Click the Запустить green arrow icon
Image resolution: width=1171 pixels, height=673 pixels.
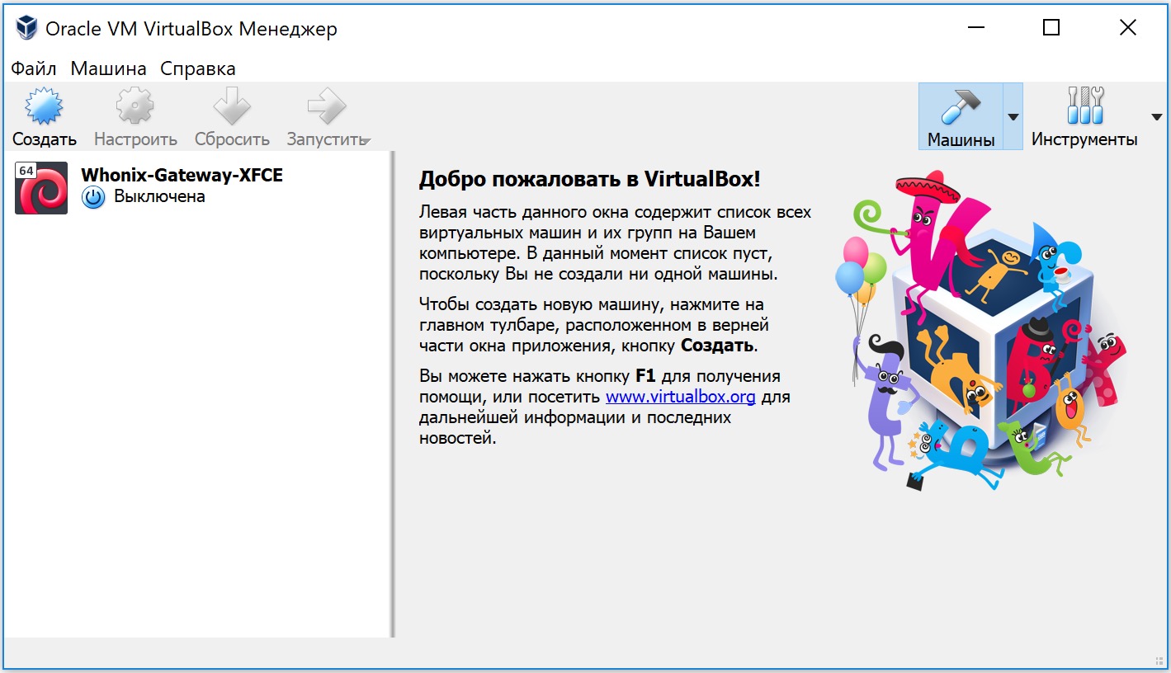pyautogui.click(x=327, y=106)
